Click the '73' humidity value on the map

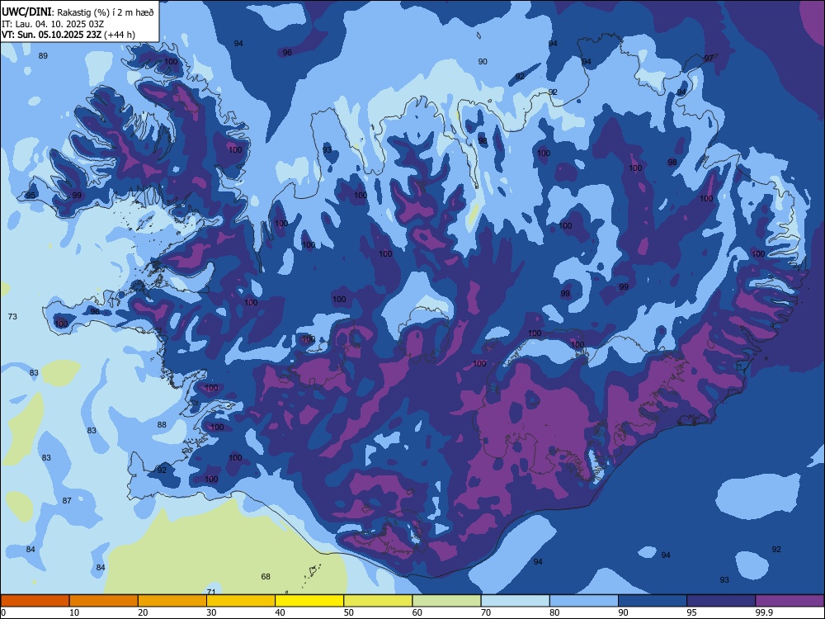pos(12,316)
